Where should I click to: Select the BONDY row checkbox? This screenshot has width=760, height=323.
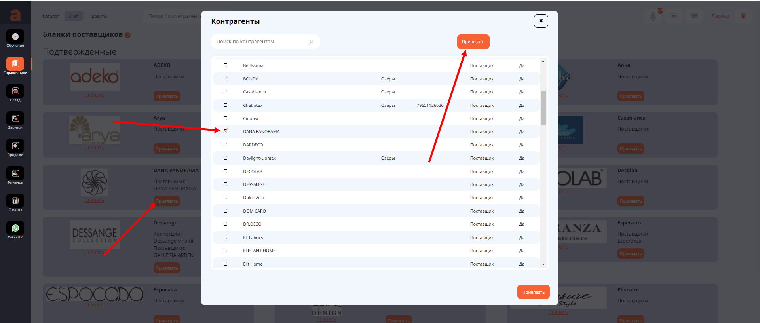click(x=226, y=79)
